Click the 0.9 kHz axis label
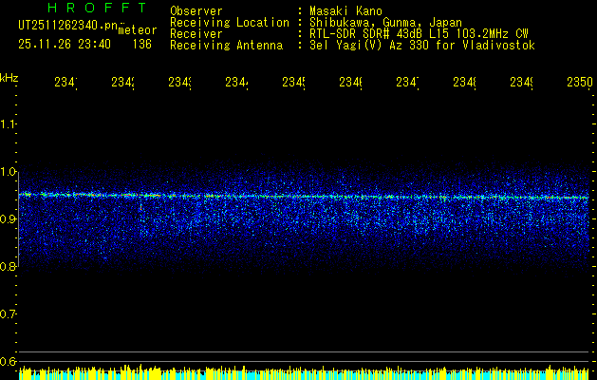597x380 pixels. [8, 218]
